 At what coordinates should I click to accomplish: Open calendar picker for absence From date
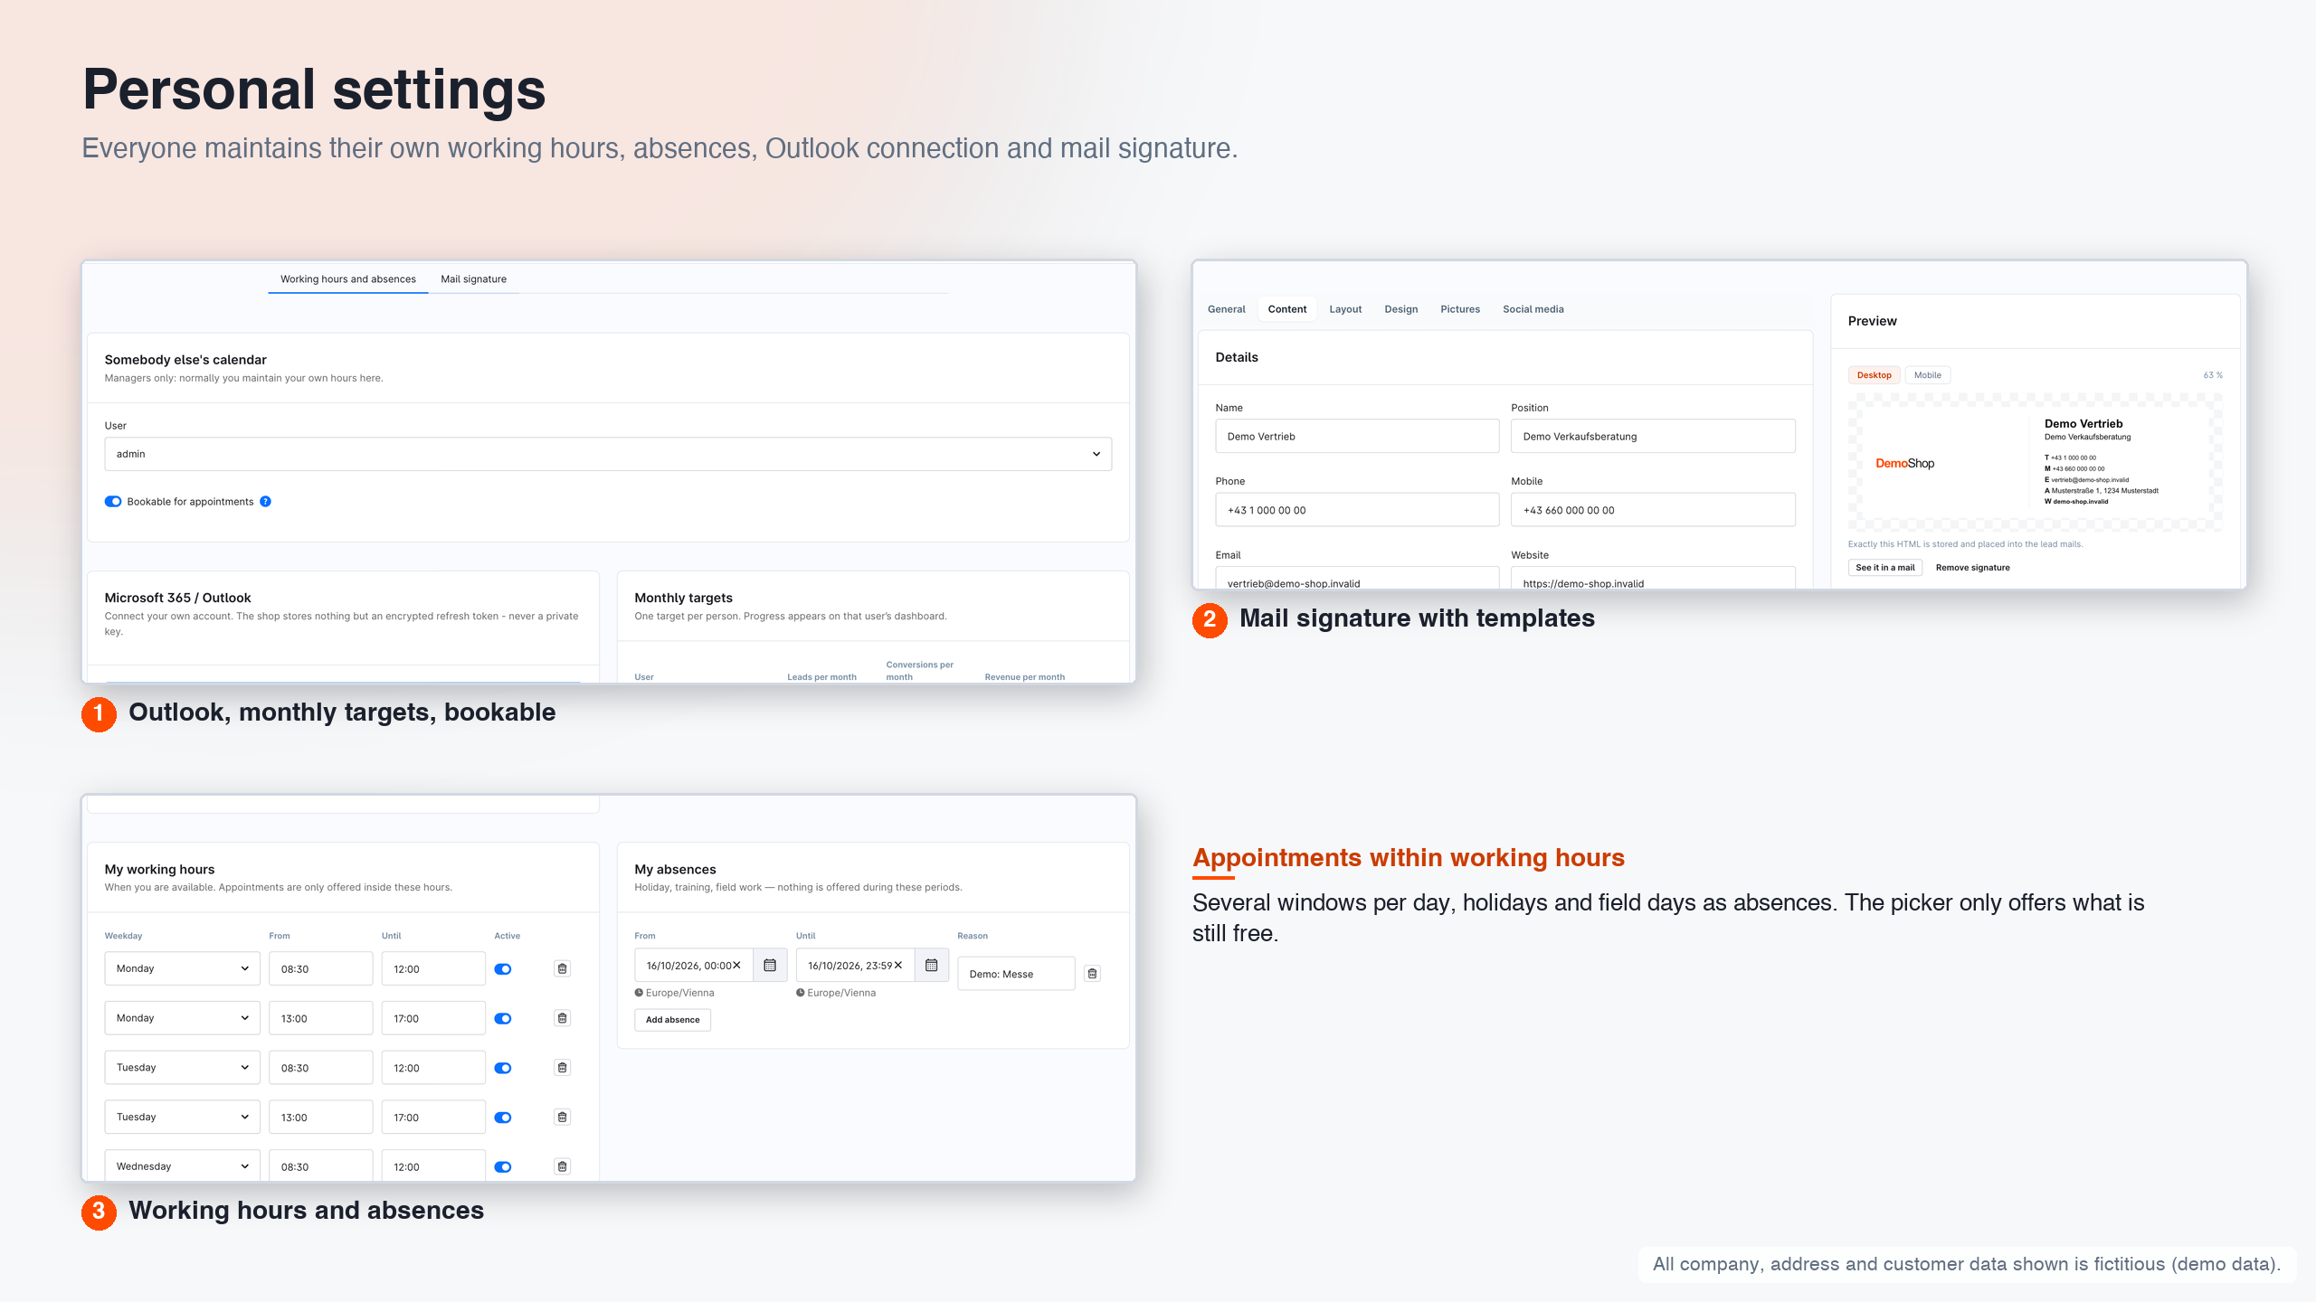pos(770,966)
